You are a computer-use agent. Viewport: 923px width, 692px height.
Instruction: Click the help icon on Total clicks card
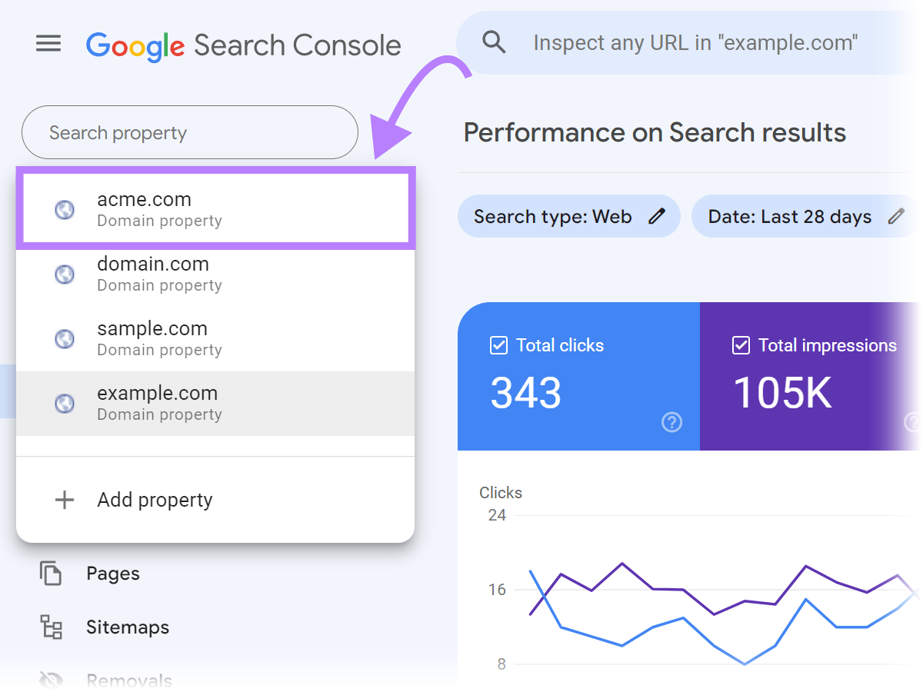671,422
